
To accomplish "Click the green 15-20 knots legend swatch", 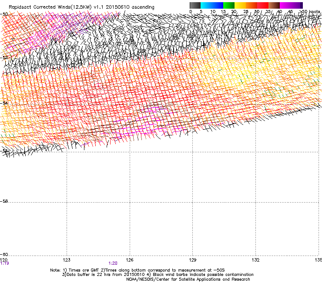I will [x=229, y=5].
